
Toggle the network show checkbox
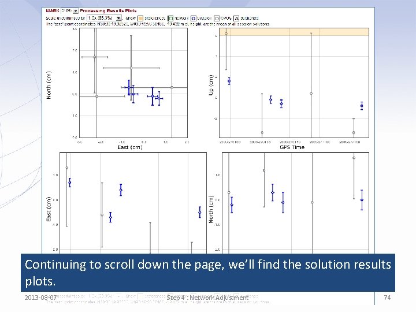(x=170, y=18)
